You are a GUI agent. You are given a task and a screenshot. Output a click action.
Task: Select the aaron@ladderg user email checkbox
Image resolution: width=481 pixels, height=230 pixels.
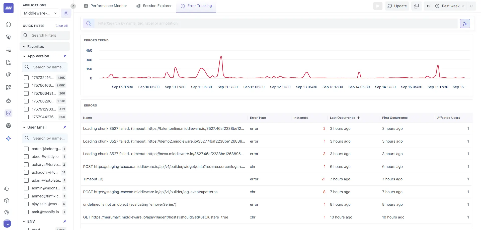click(x=26, y=149)
